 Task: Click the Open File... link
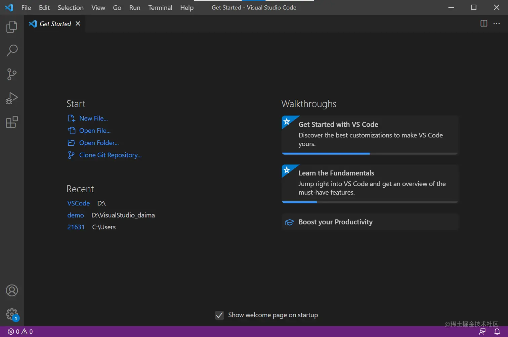pyautogui.click(x=95, y=131)
